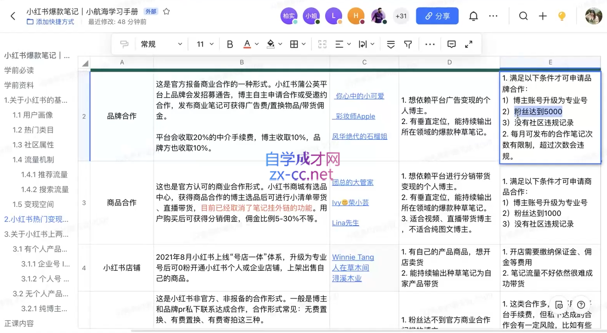Star this document as favorite
Image resolution: width=607 pixels, height=333 pixels.
point(166,12)
